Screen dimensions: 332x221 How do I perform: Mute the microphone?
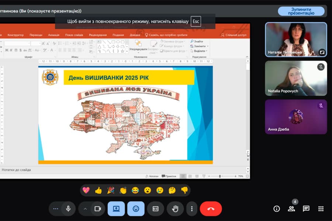[68, 208]
